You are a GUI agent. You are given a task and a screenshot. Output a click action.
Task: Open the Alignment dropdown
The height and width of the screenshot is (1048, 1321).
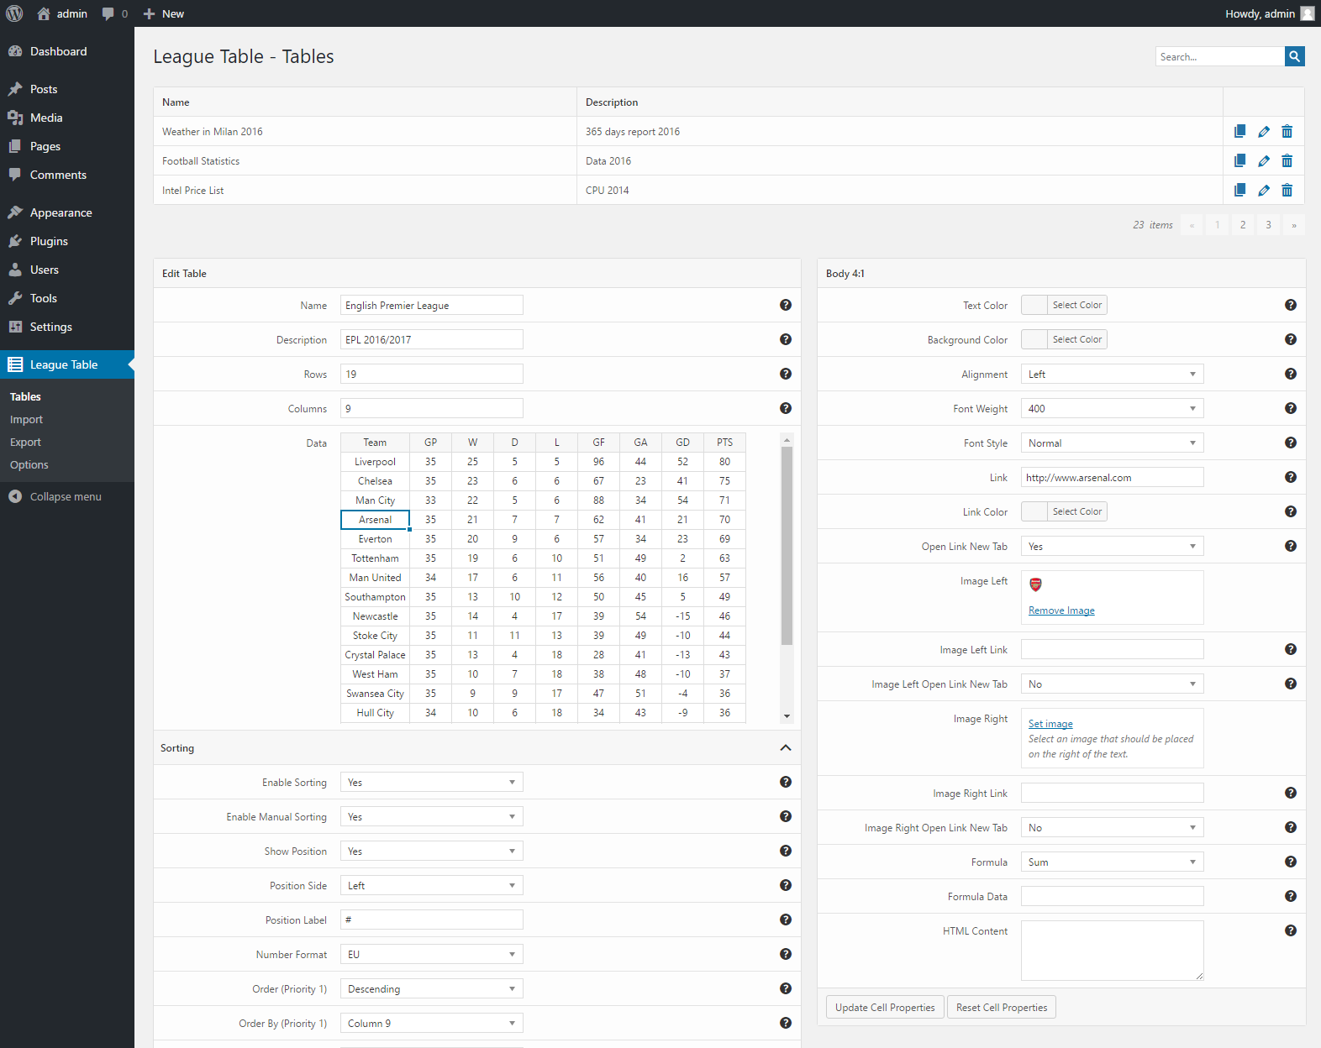coord(1111,375)
